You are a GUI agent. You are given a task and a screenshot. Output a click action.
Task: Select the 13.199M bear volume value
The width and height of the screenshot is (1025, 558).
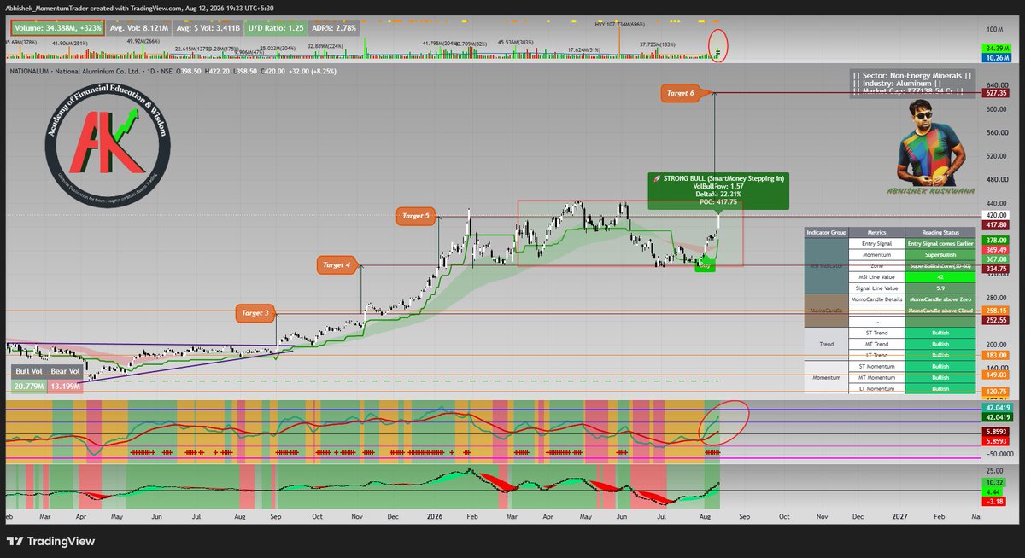[63, 387]
